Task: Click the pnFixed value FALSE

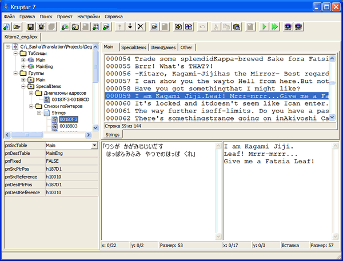Action: pyautogui.click(x=71, y=161)
